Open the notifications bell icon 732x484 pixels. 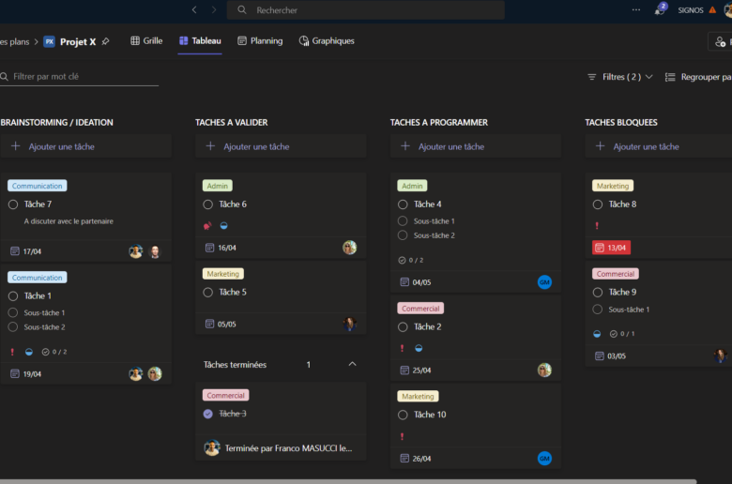(x=660, y=10)
